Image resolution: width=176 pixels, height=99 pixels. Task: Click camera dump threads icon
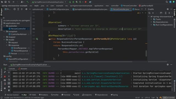[x=5, y=80]
